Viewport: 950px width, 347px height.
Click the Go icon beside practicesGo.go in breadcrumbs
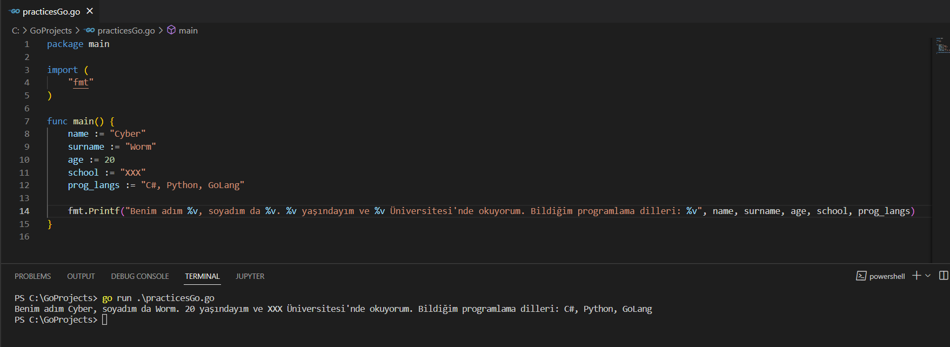click(x=90, y=30)
